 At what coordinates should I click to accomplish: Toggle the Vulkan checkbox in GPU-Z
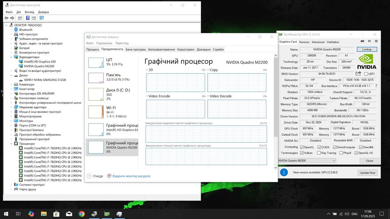tap(302, 153)
